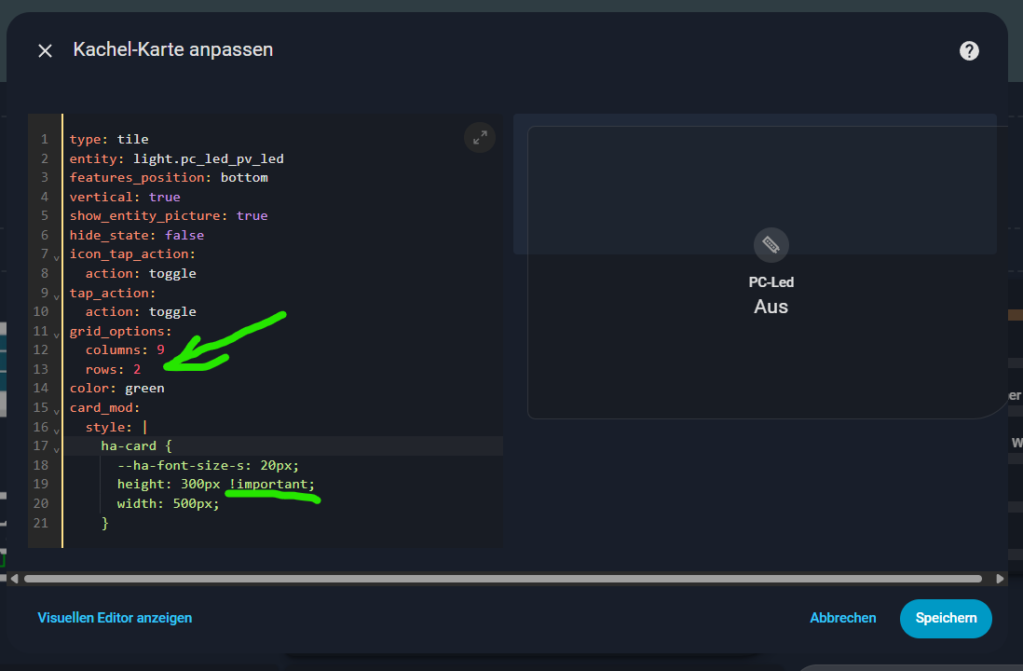
Task: Switch to visual editor via Visuellen Editor anzeigen
Action: [115, 617]
